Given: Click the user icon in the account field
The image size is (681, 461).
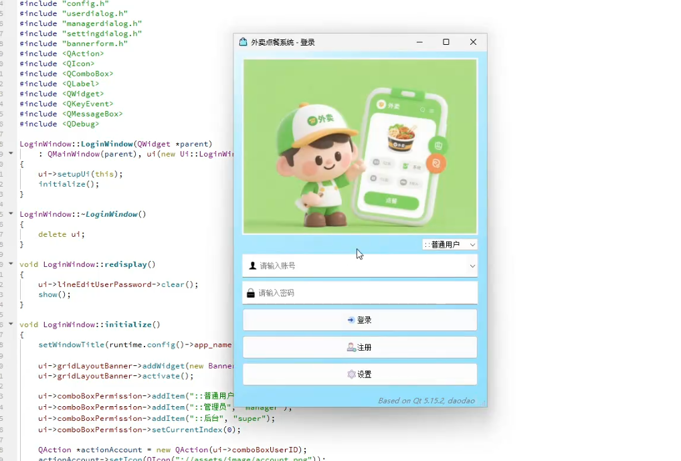Looking at the screenshot, I should click(x=250, y=266).
